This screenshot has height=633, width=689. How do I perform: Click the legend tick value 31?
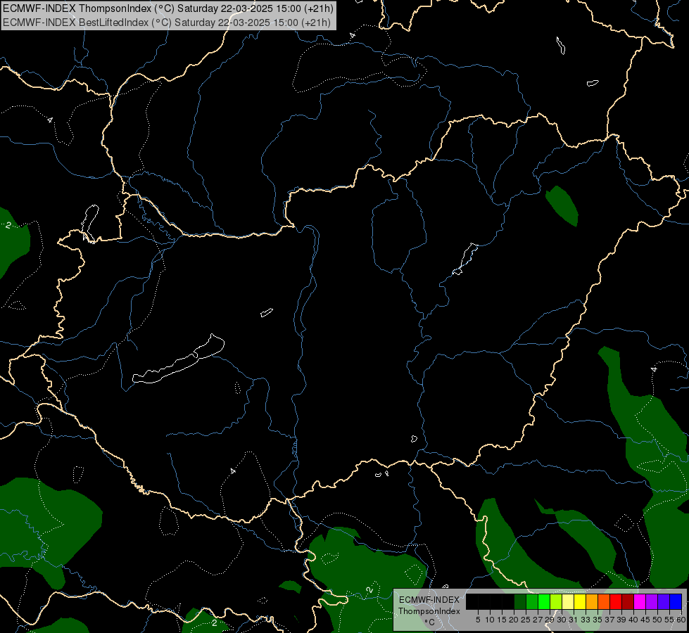pos(573,620)
